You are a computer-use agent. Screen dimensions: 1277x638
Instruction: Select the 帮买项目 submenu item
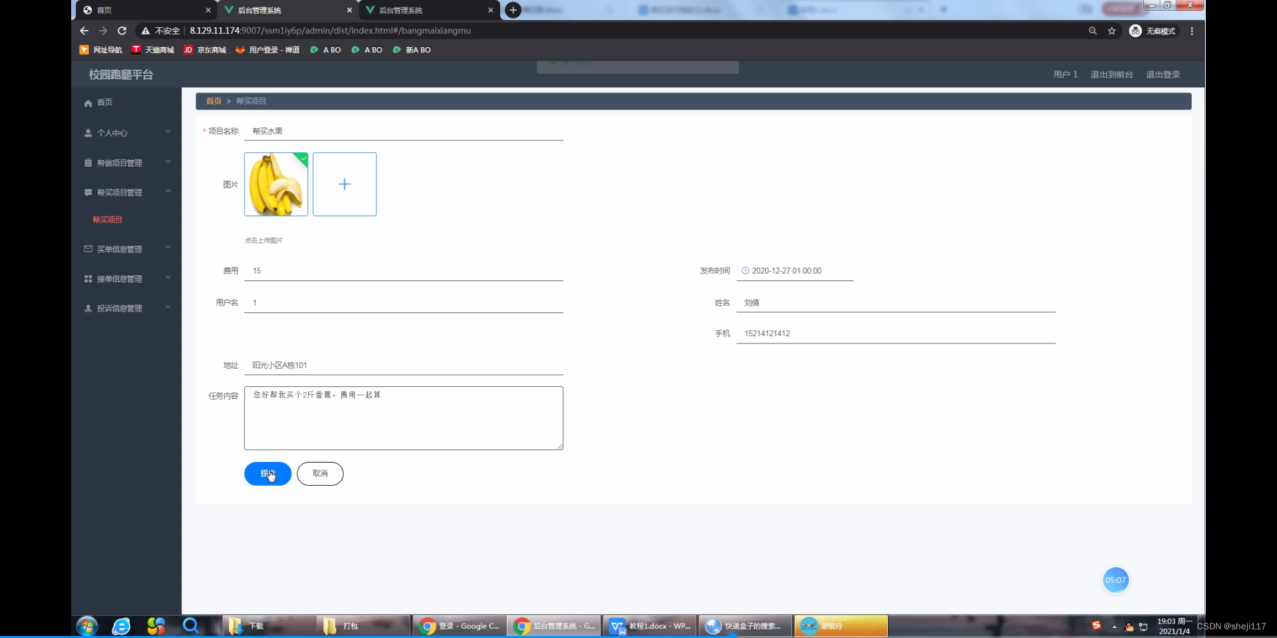(x=108, y=219)
